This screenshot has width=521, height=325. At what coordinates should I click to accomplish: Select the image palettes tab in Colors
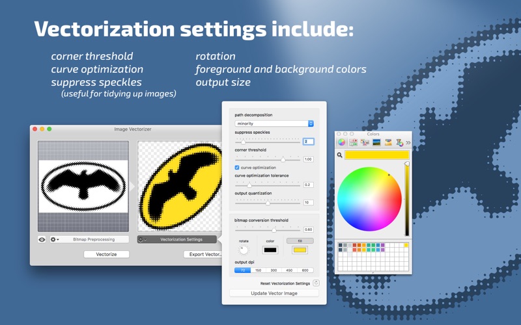tap(376, 142)
